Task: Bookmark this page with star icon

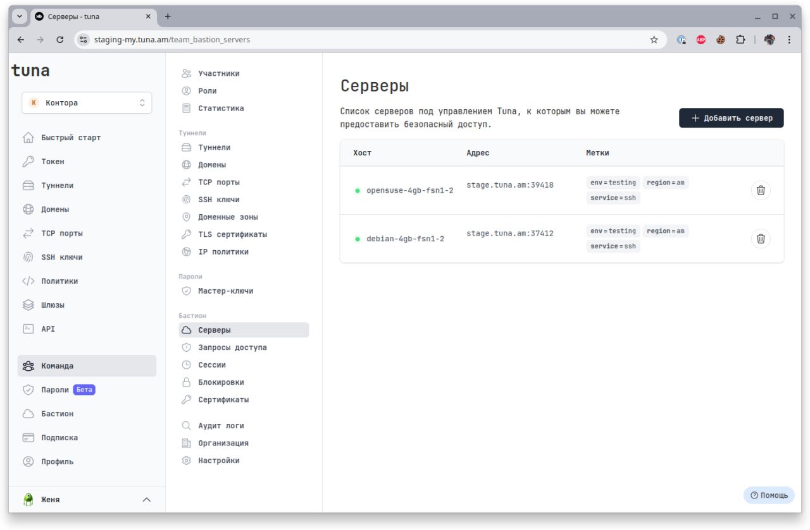Action: [x=654, y=39]
